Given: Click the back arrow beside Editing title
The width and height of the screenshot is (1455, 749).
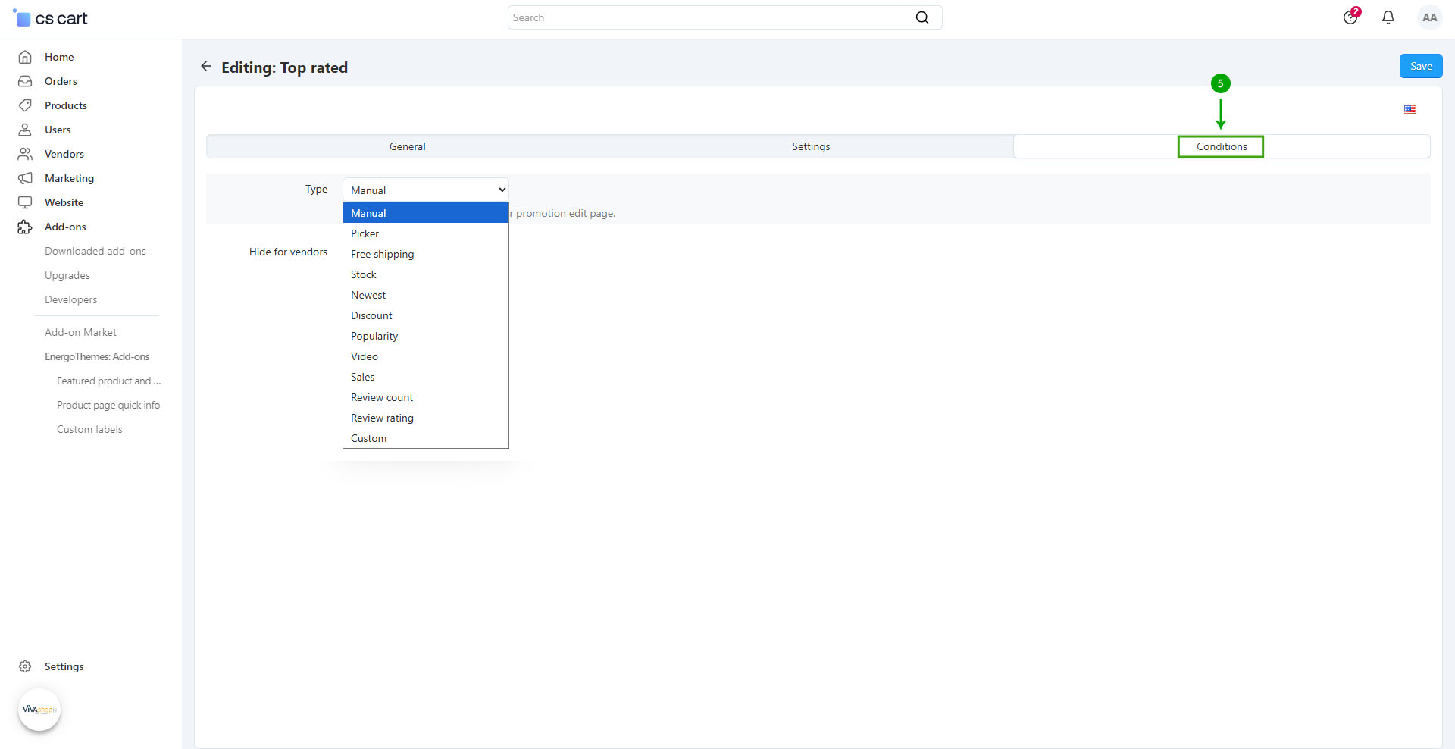Looking at the screenshot, I should point(205,67).
